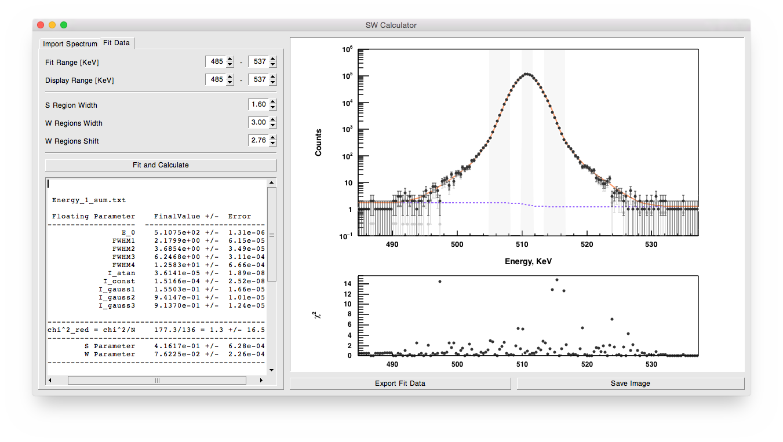This screenshot has width=783, height=442.
Task: Click the results vertical scrollbar down arrow
Action: [x=271, y=369]
